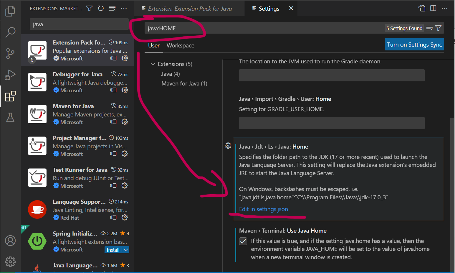
Task: Manage gear for Language Support for Java
Action: pos(125,217)
